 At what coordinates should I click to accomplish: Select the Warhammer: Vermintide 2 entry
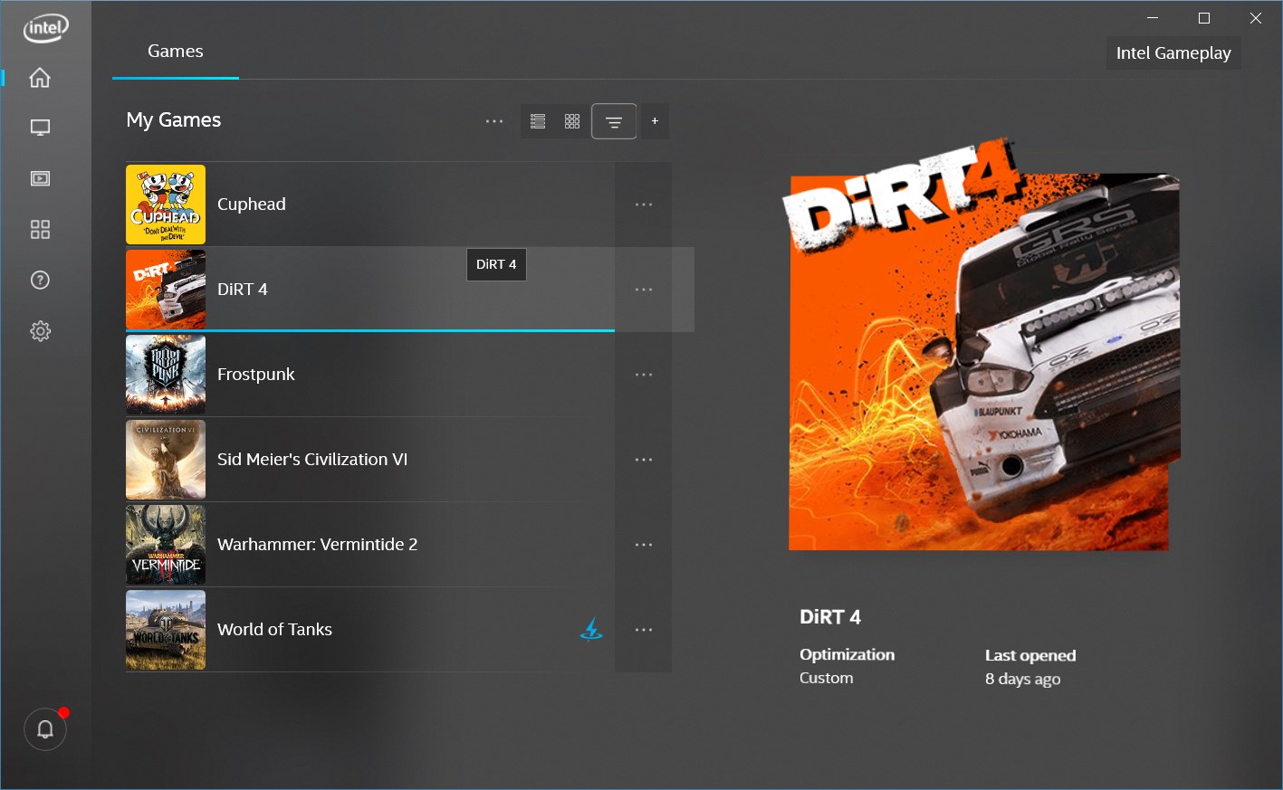click(362, 544)
